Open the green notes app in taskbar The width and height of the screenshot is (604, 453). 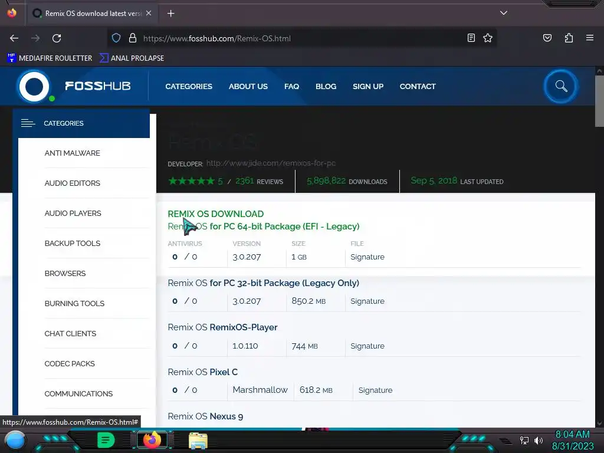(x=106, y=439)
